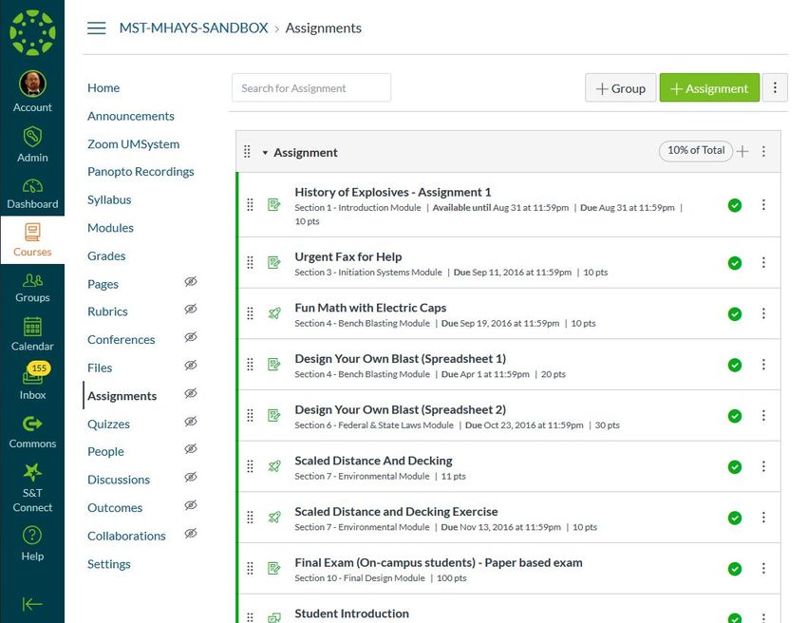Open Design Your Own Blast (Spreadsheet 1) link
Image resolution: width=807 pixels, height=623 pixels.
pos(401,358)
